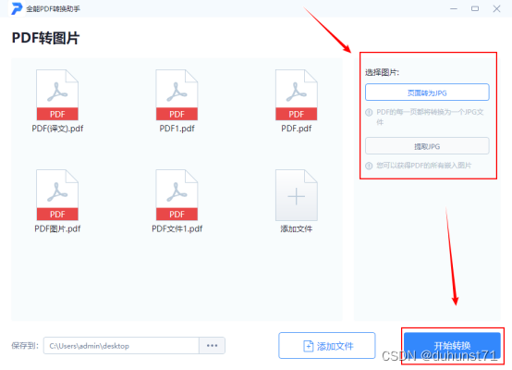Viewport: 512px width, 370px height.
Task: Start conversion with 开始转换 button
Action: pos(452,345)
